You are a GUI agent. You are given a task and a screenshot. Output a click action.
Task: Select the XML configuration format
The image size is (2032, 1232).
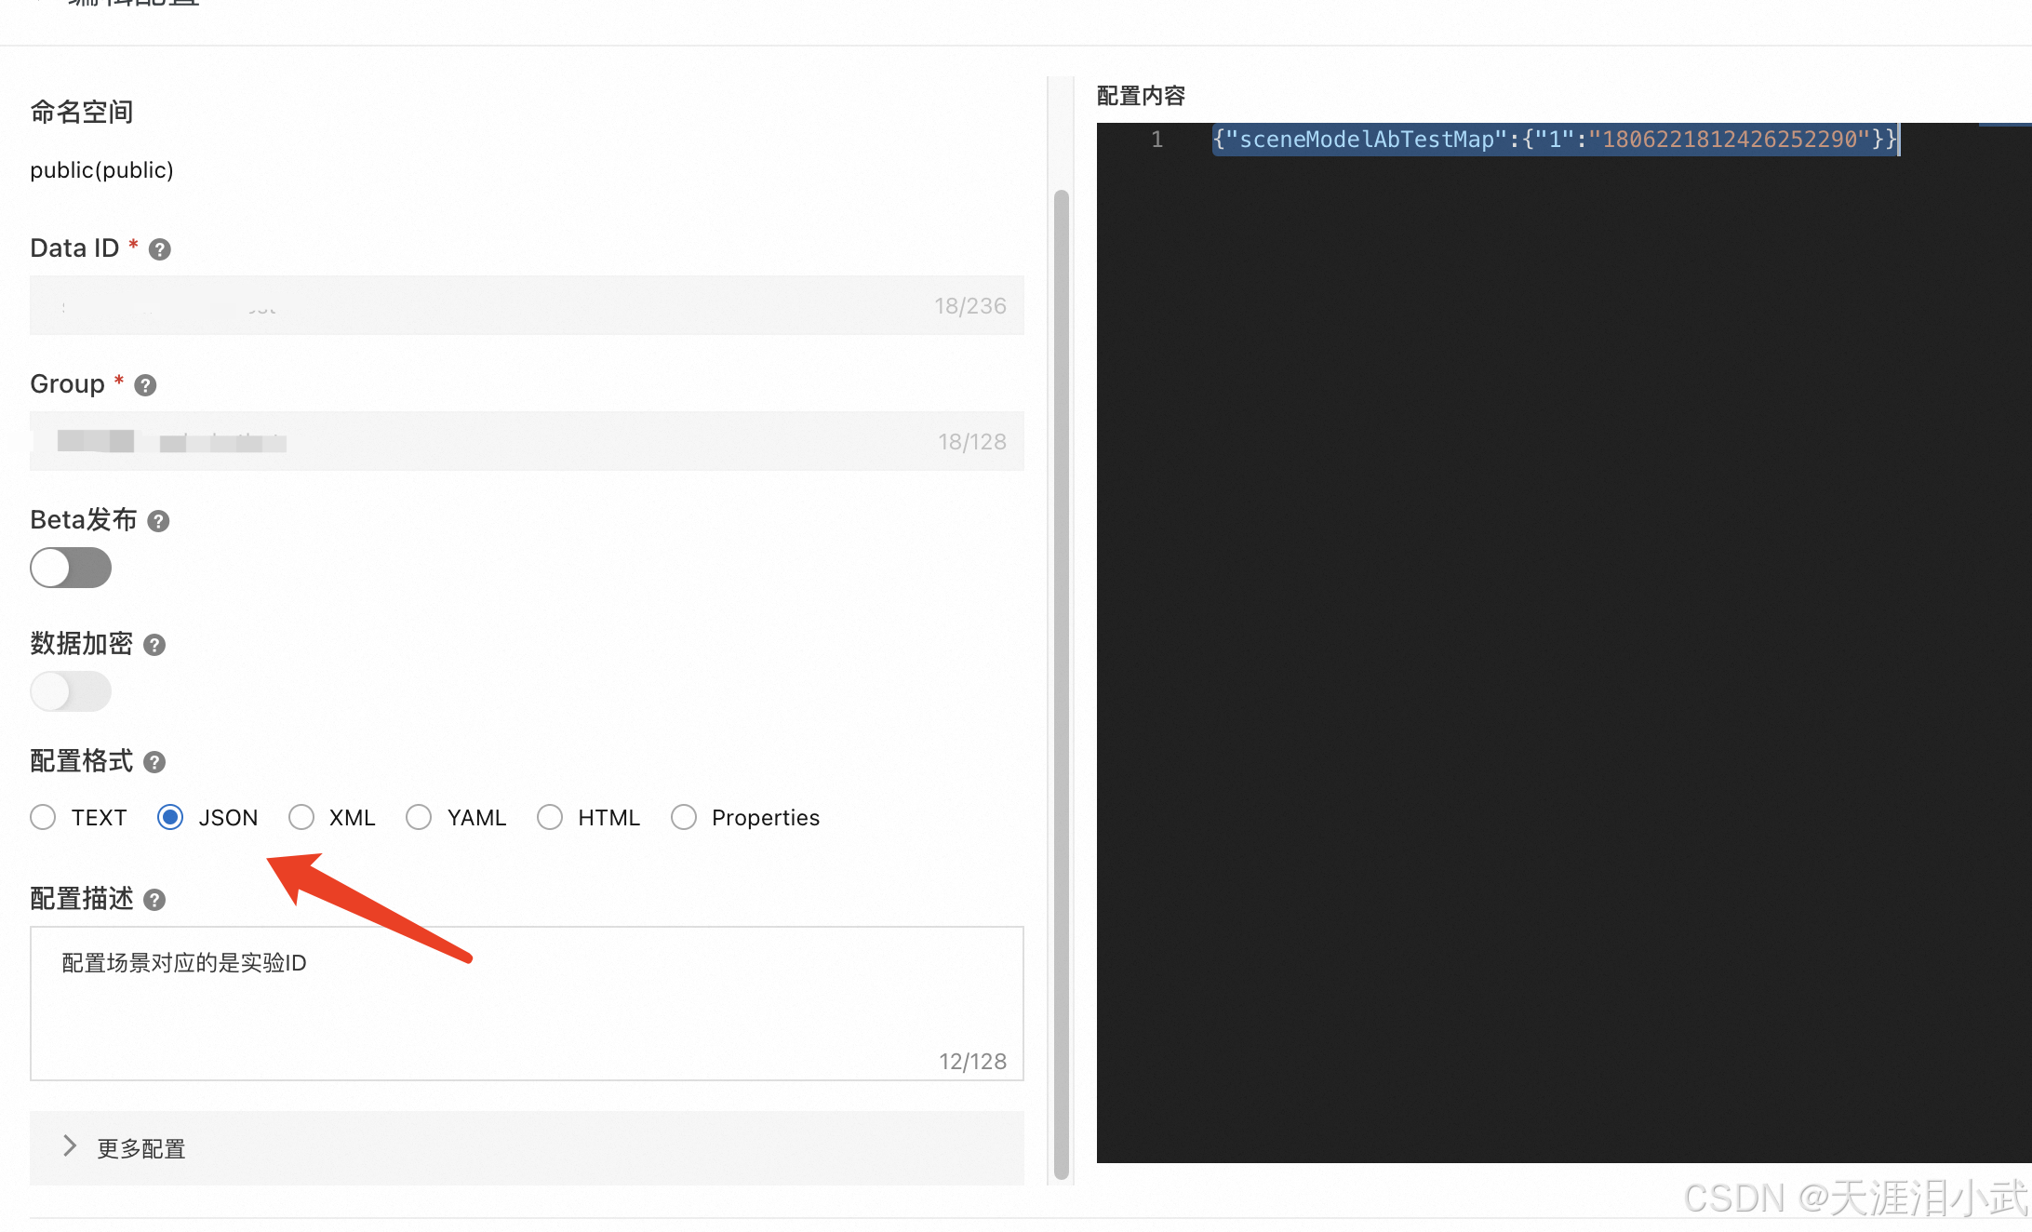(301, 817)
